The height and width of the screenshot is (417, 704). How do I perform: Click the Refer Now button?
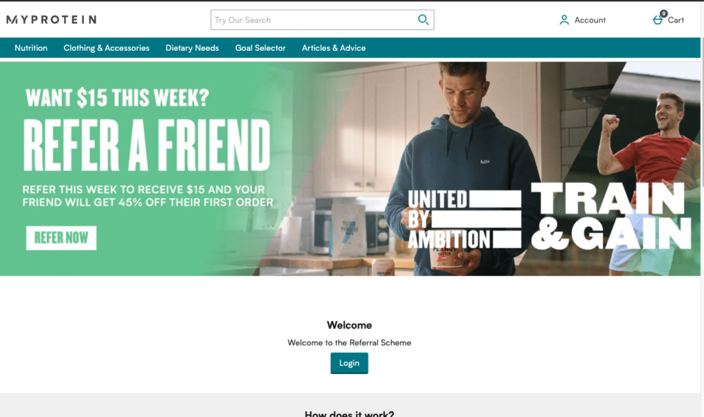pyautogui.click(x=61, y=238)
